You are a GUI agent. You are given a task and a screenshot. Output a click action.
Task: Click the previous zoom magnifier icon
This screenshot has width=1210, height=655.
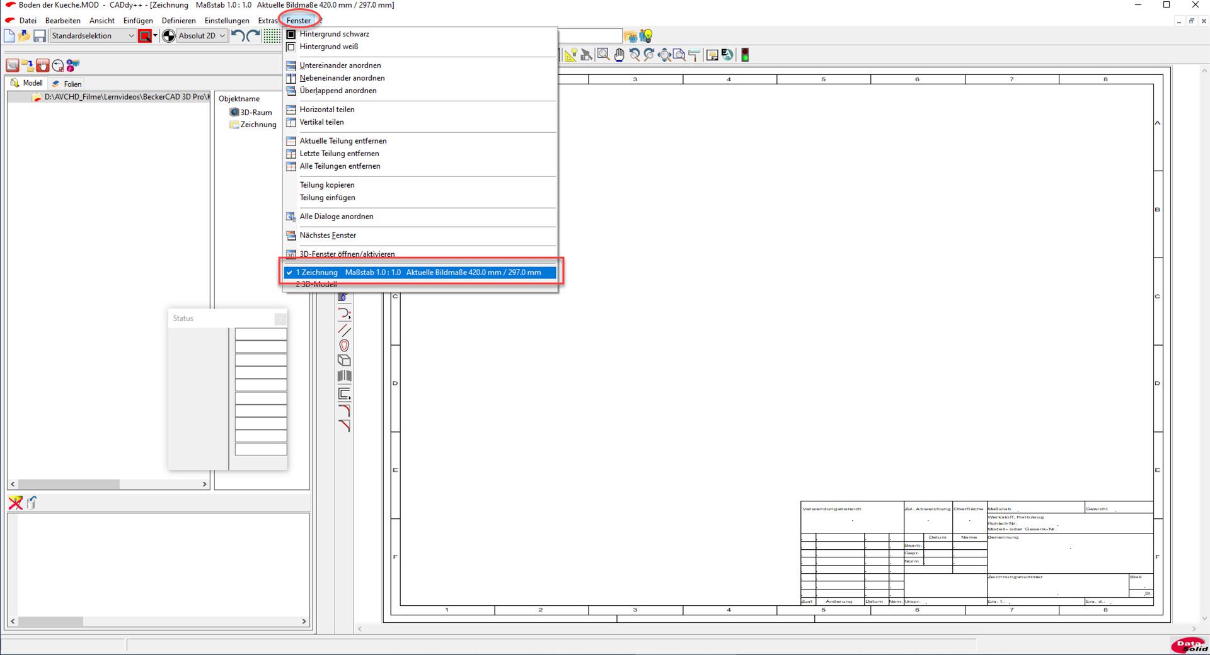click(x=635, y=55)
